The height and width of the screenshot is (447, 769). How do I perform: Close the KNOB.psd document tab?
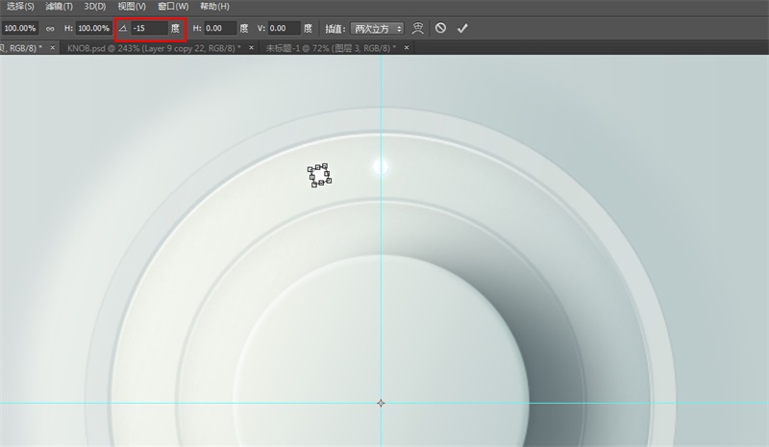pos(252,47)
